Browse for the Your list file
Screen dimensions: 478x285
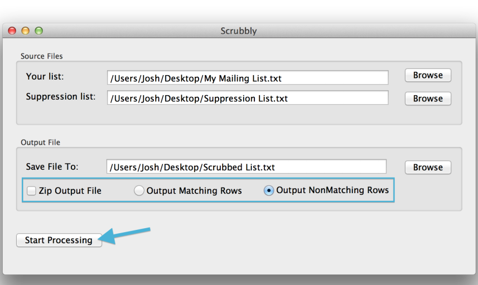point(428,75)
